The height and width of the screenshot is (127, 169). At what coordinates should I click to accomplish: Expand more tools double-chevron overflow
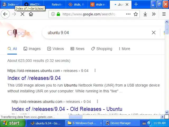coord(154,14)
